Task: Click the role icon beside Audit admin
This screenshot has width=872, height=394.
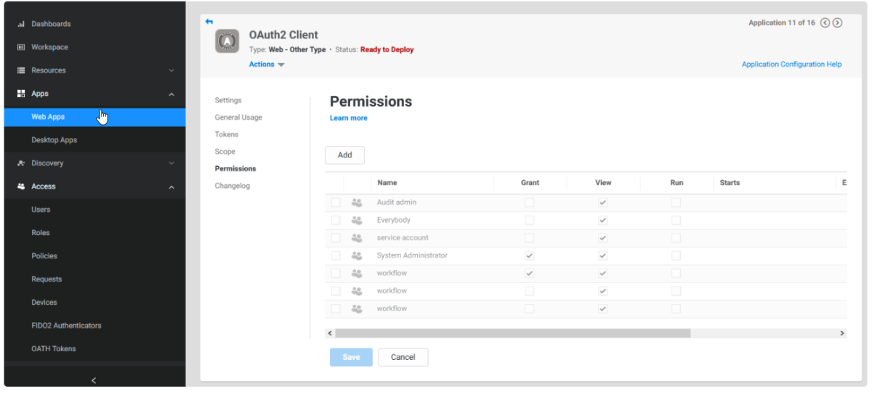Action: [357, 202]
